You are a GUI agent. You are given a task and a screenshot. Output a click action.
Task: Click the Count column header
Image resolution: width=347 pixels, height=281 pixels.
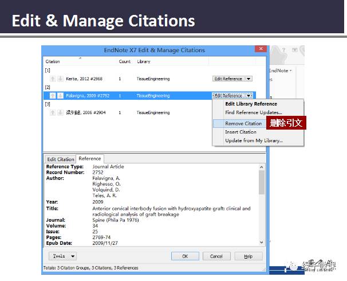point(125,61)
